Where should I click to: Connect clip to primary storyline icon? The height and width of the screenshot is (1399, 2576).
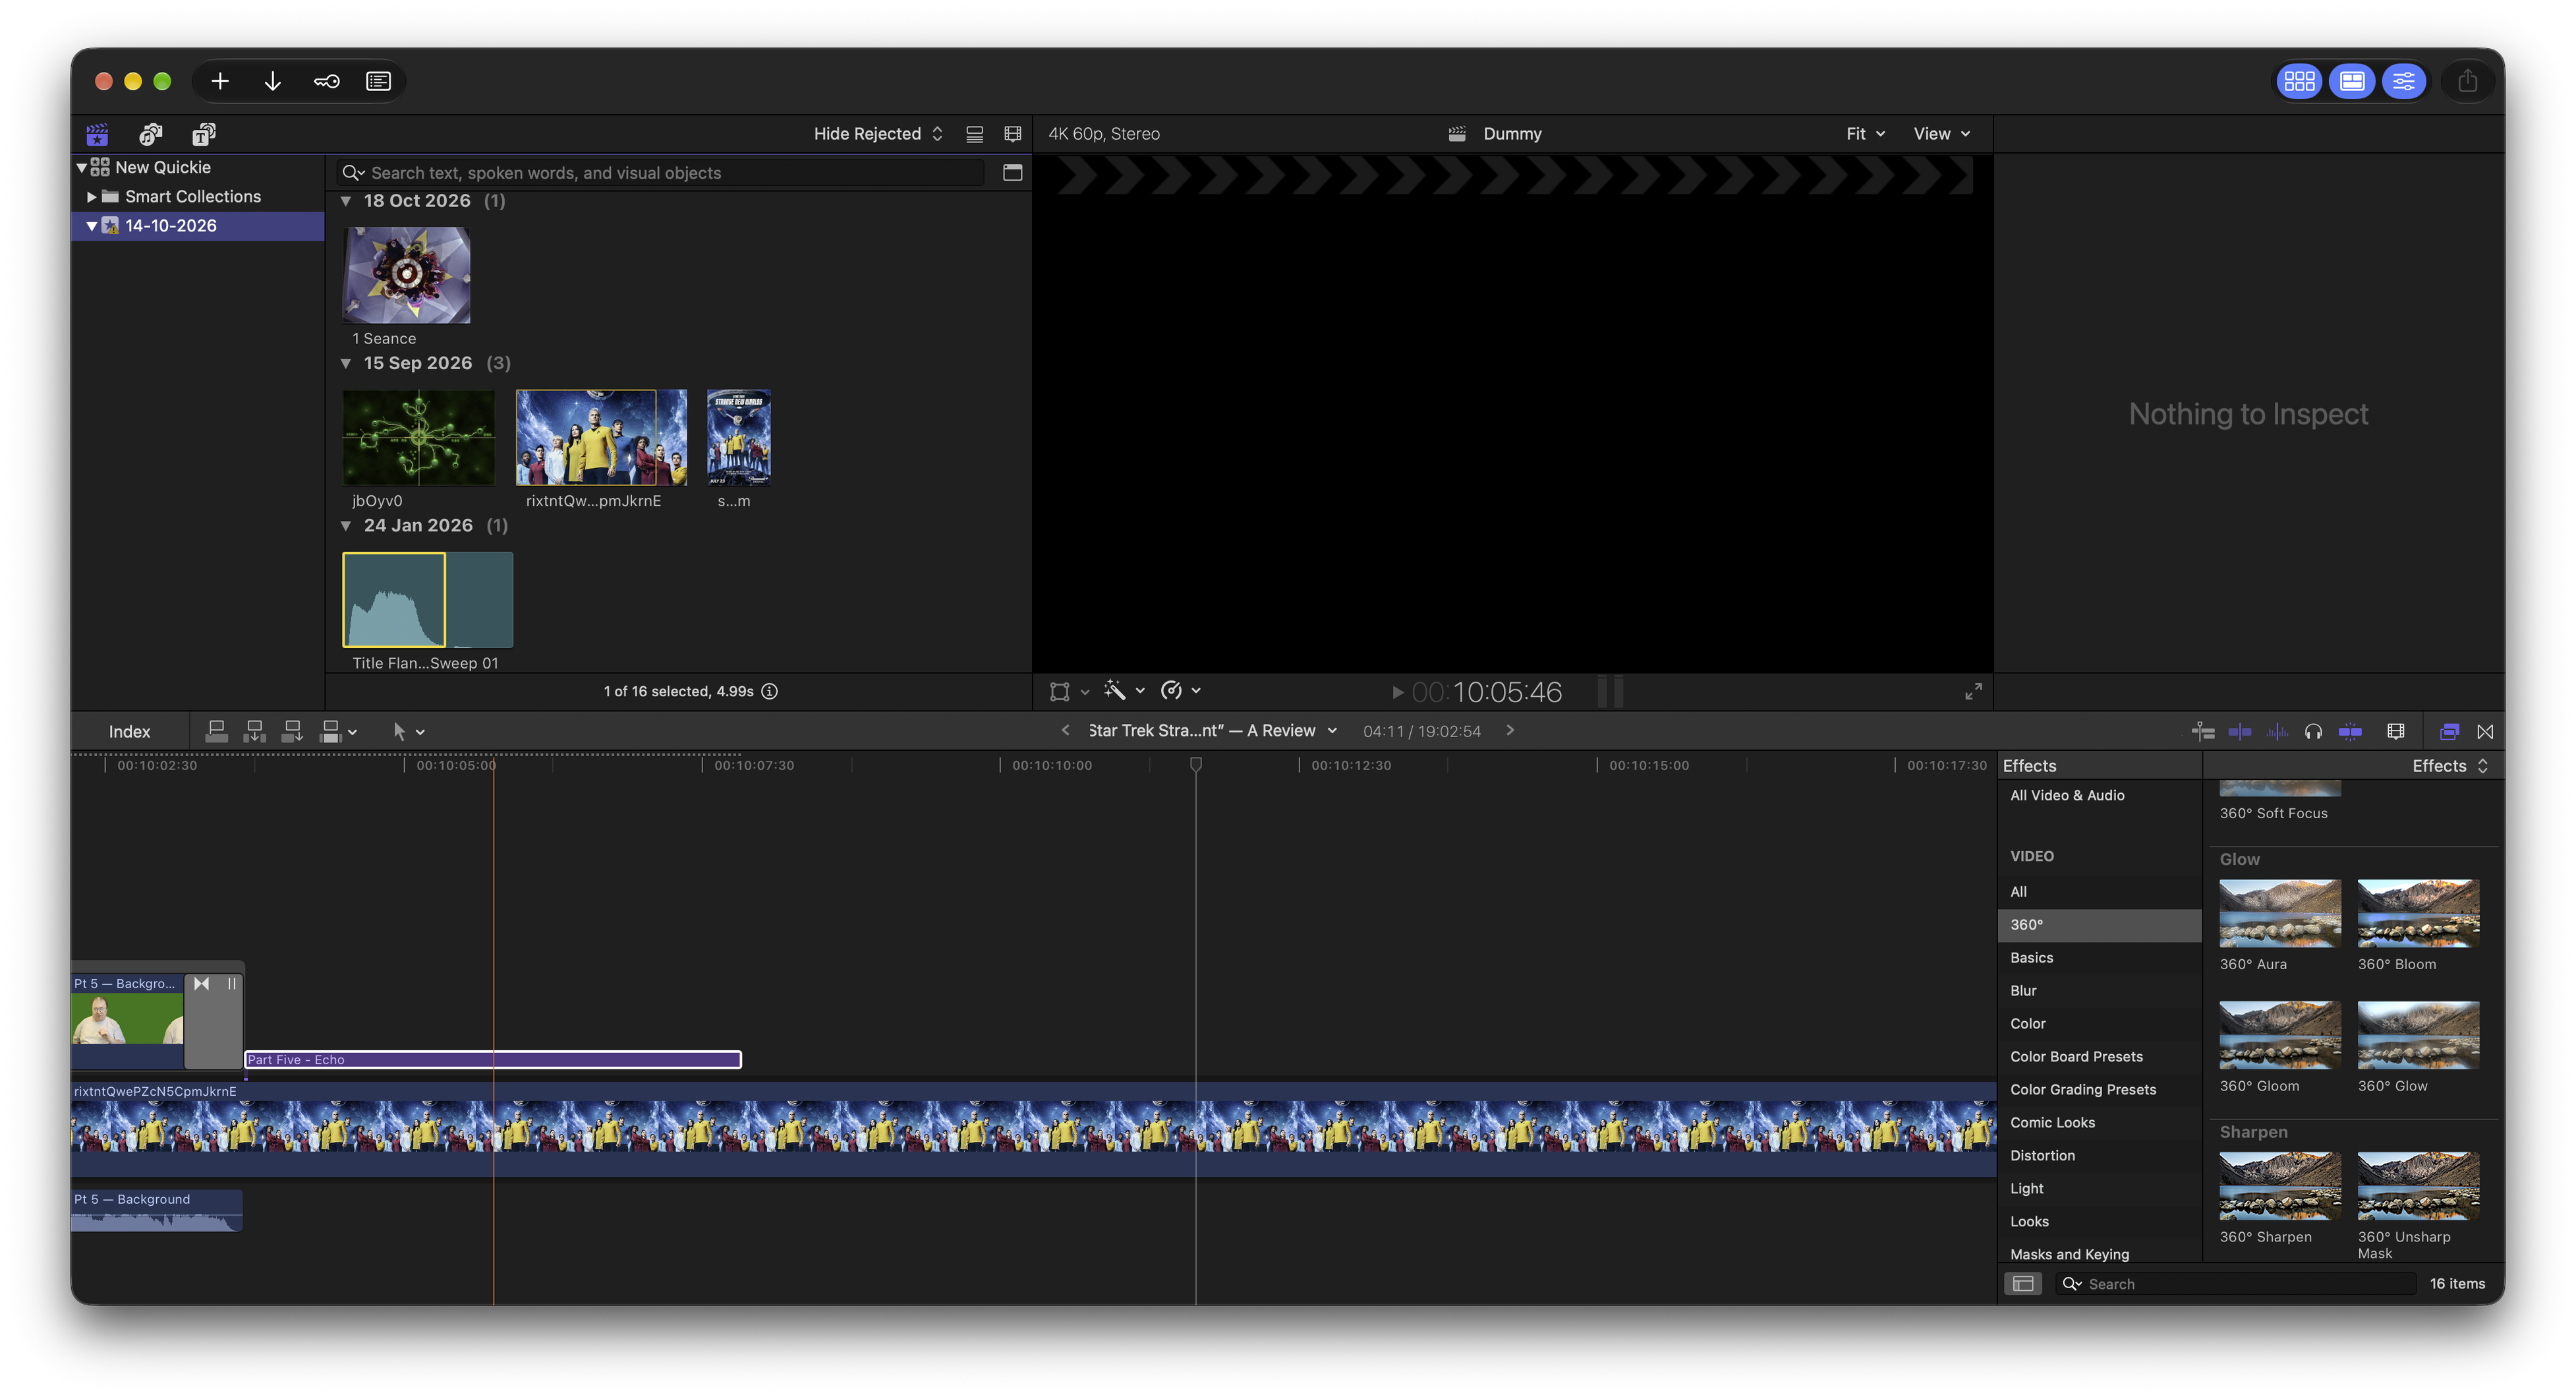click(216, 732)
